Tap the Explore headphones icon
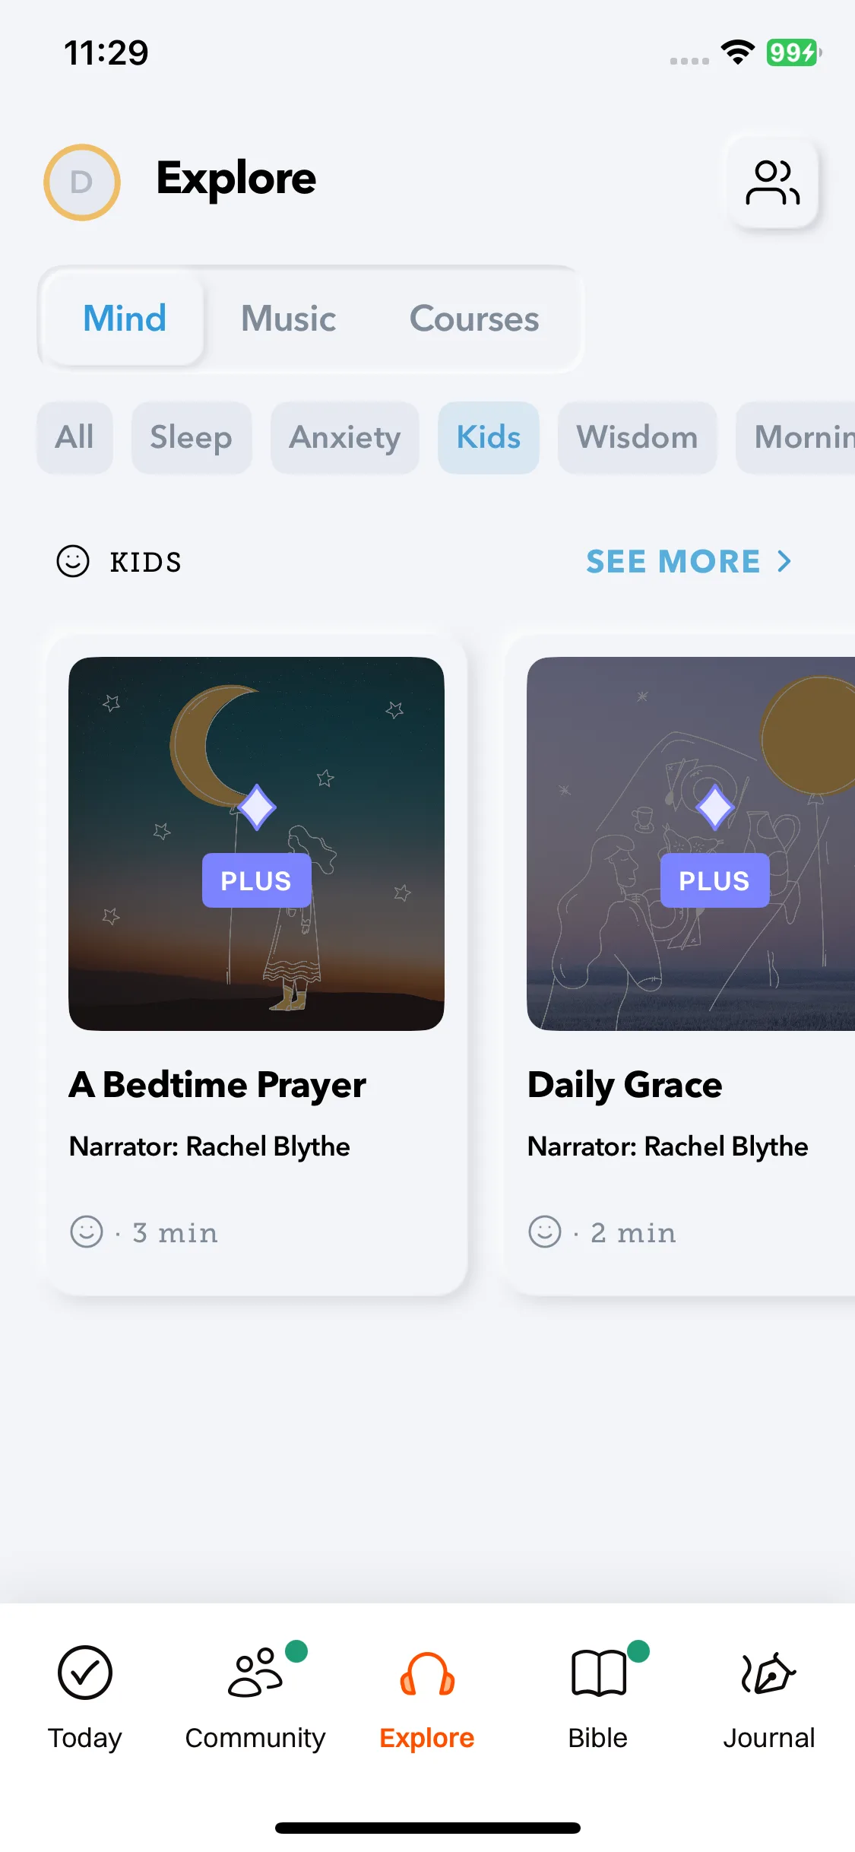This screenshot has height=1852, width=855. tap(427, 1673)
